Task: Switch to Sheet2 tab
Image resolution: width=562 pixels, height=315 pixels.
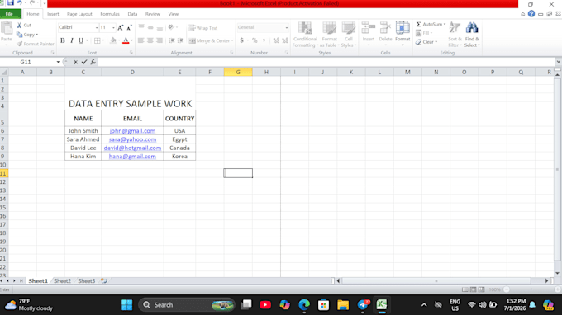Action: click(62, 281)
